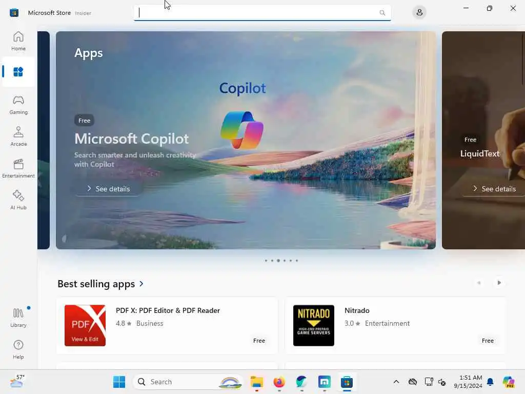Open the Help page
The width and height of the screenshot is (525, 394).
coord(18,349)
